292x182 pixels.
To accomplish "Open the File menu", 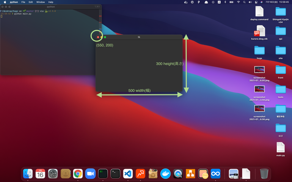I will pyautogui.click(x=23, y=2).
